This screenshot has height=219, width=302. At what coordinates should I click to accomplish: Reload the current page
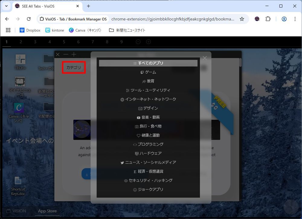[x=29, y=19]
